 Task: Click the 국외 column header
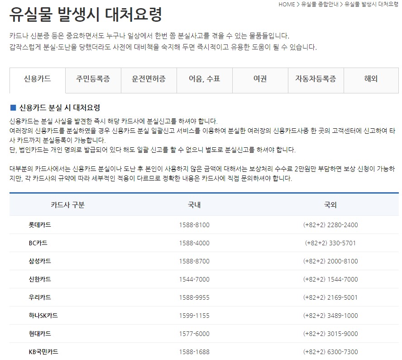(330, 204)
